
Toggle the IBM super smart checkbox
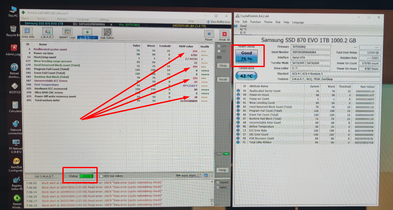pos(199,176)
